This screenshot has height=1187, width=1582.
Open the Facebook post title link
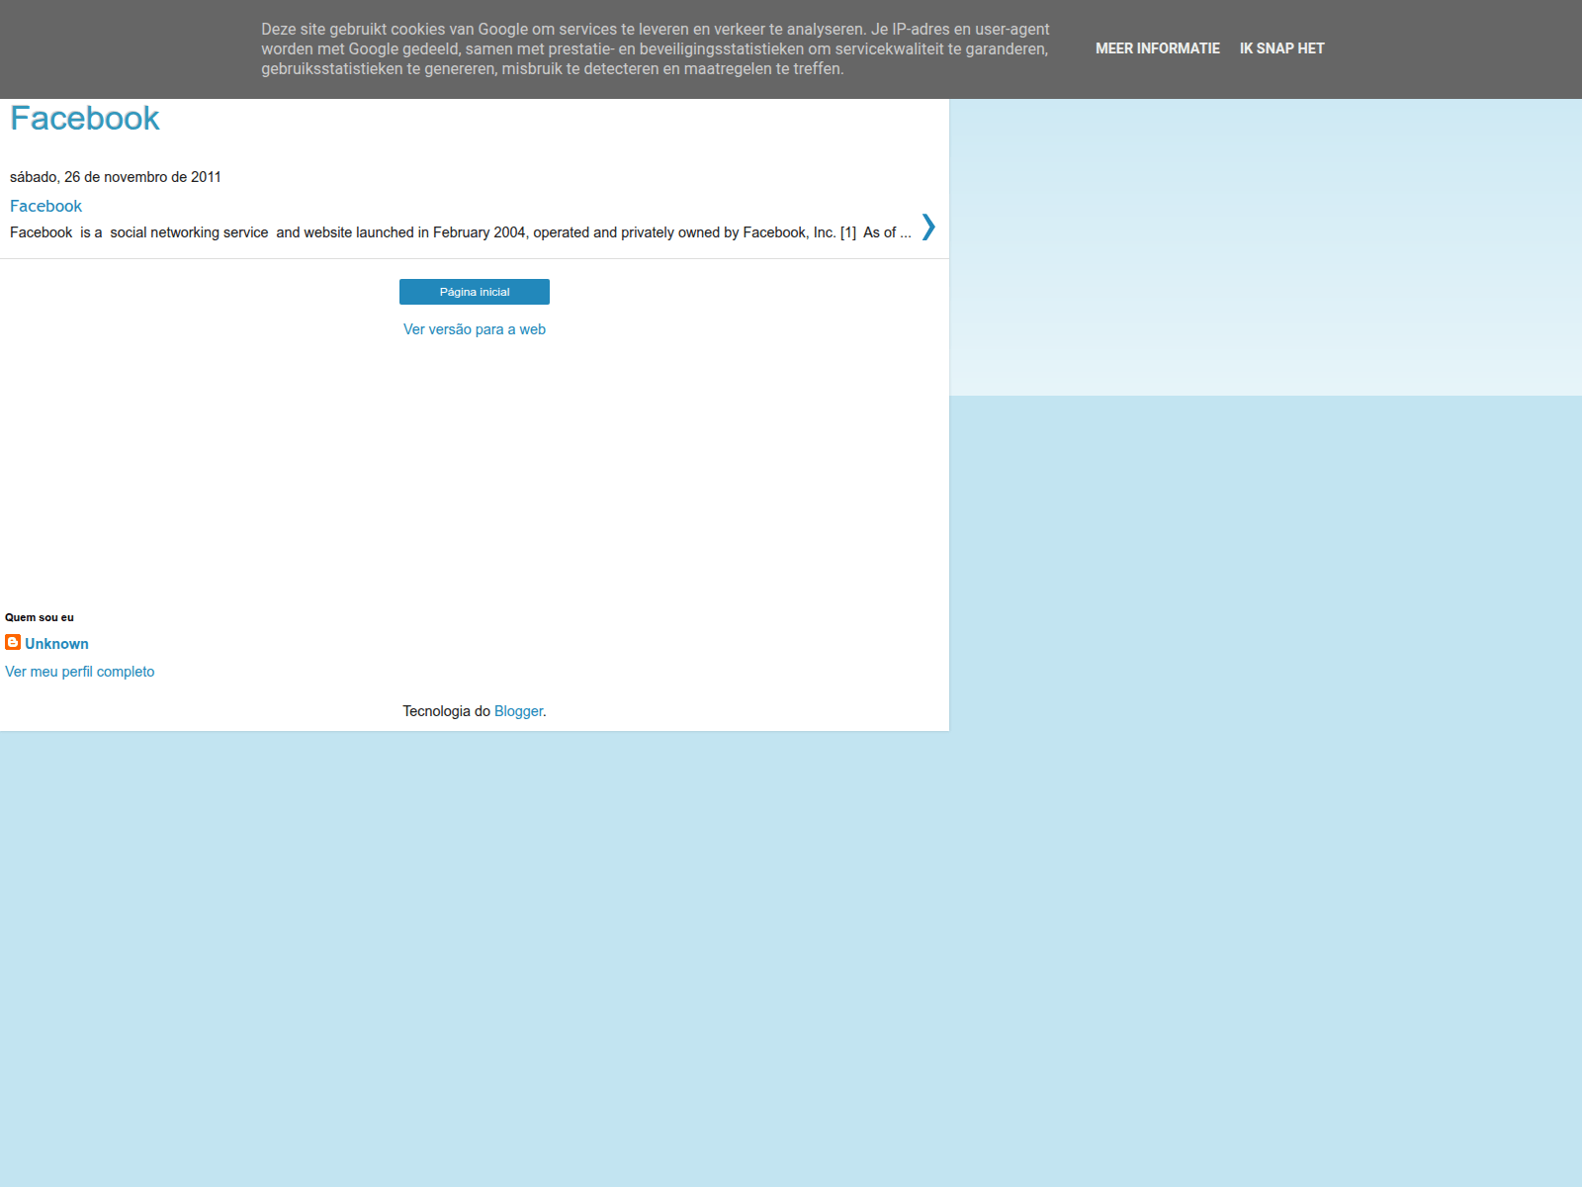[45, 206]
